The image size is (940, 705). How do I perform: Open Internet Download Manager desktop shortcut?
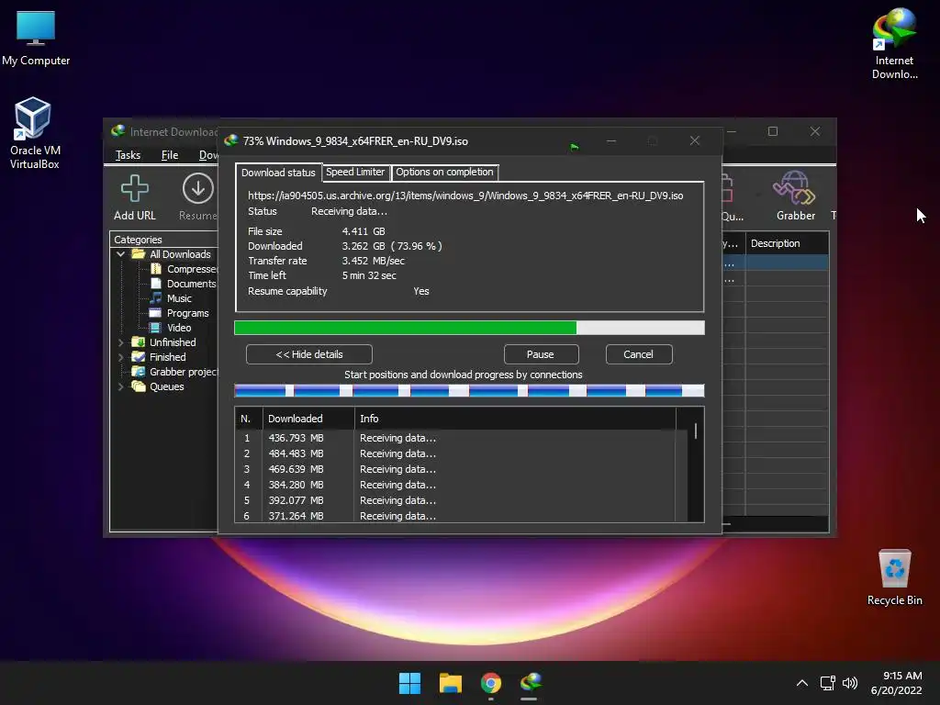coord(894,44)
